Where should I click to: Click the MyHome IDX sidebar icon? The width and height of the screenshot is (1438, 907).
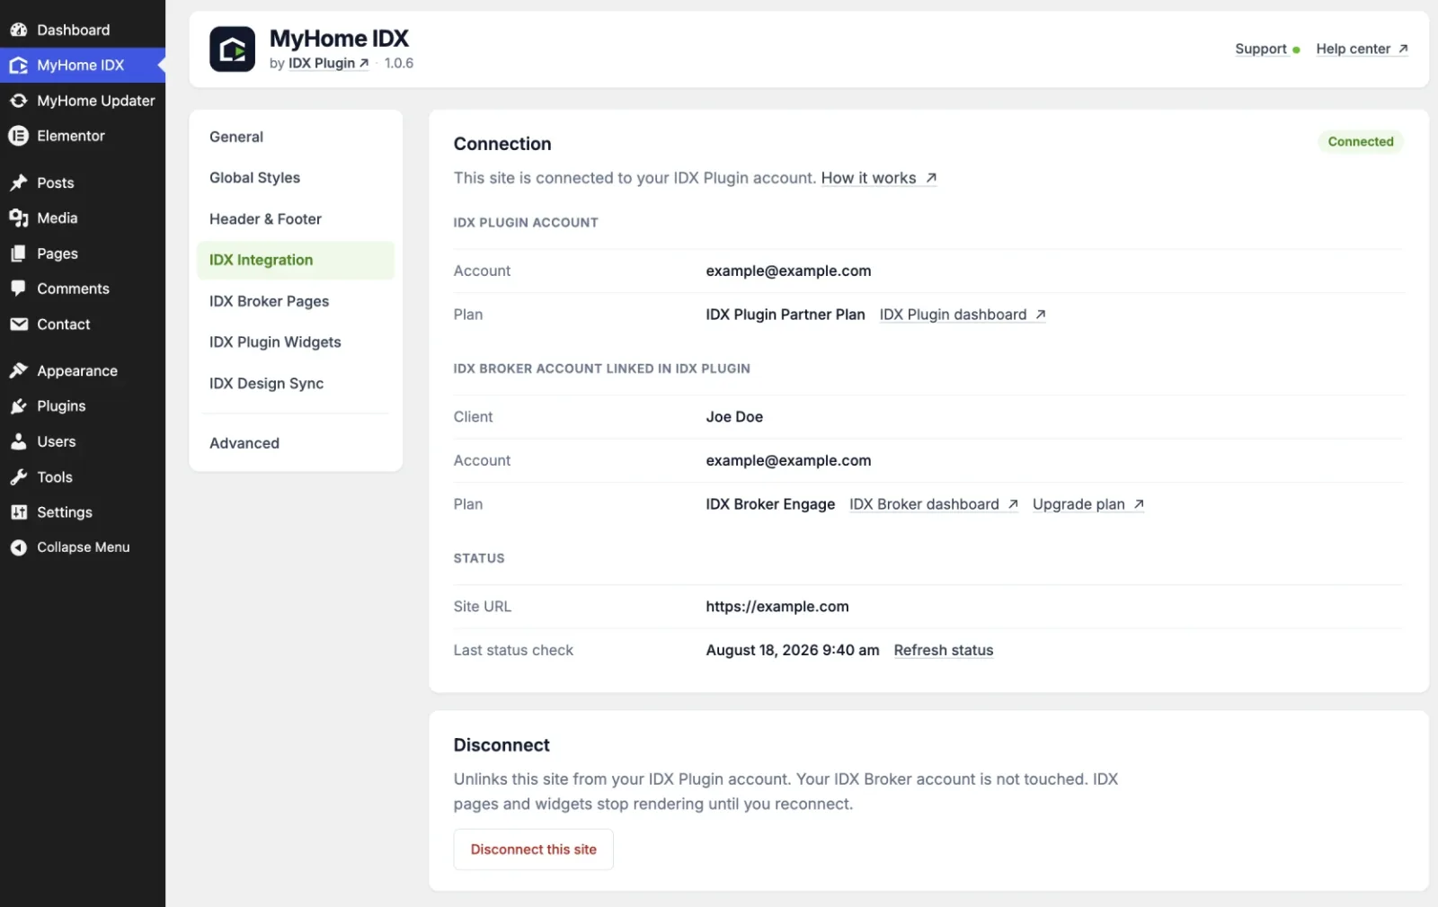pos(18,66)
